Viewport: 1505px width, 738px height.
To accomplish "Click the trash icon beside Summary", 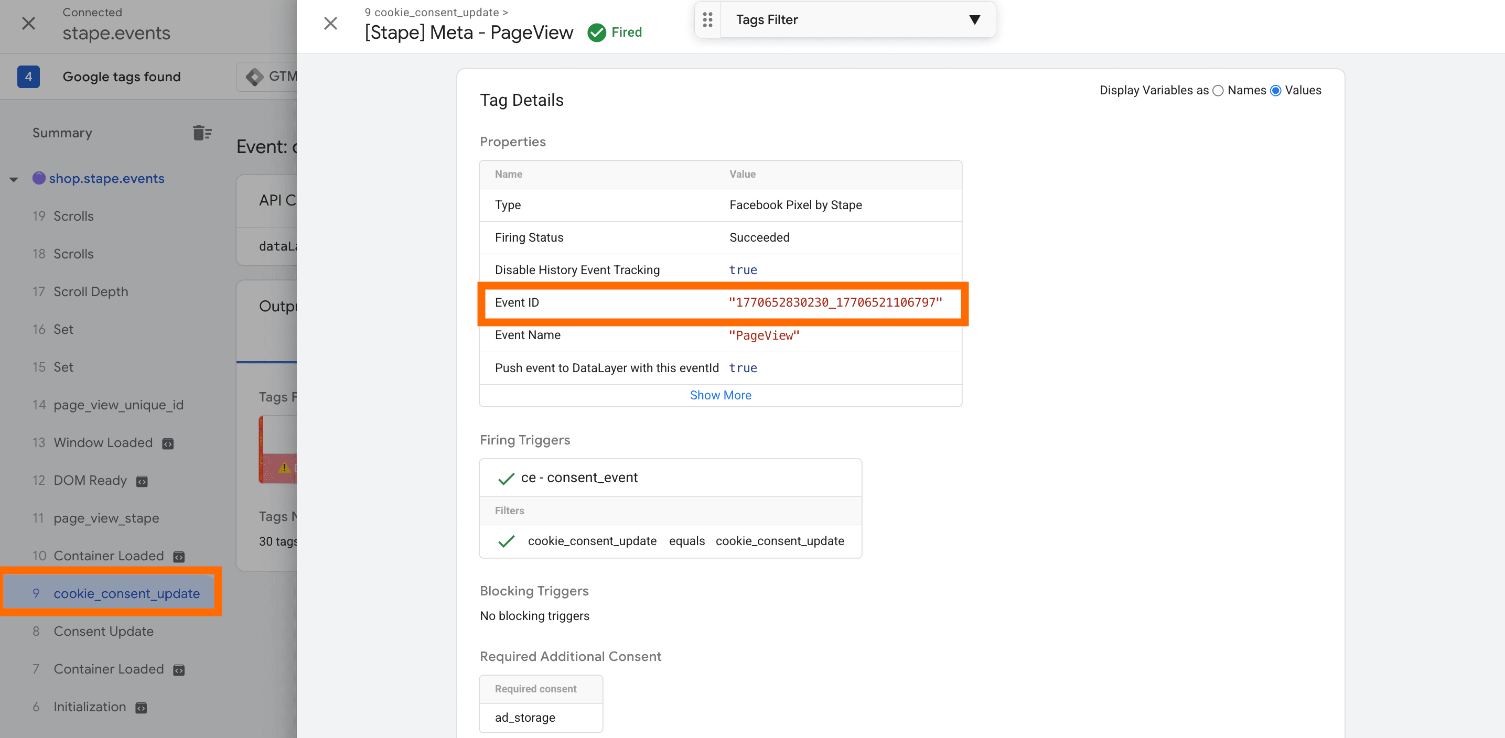I will tap(201, 133).
